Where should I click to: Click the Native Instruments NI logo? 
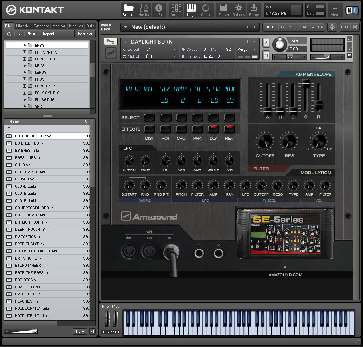pos(352,10)
